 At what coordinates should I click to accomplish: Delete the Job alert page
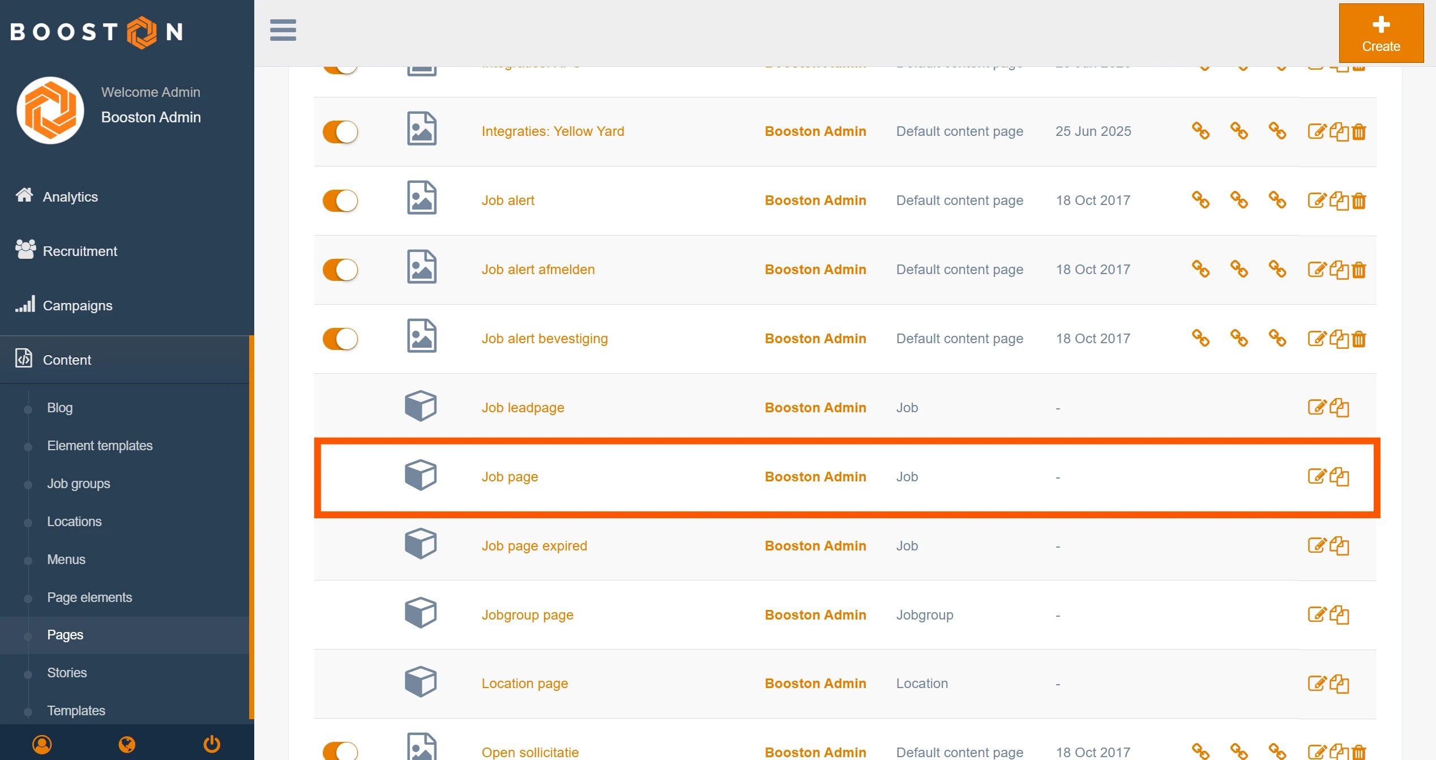(x=1359, y=201)
